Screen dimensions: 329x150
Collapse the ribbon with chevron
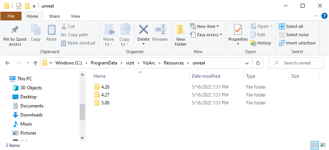click(x=316, y=16)
